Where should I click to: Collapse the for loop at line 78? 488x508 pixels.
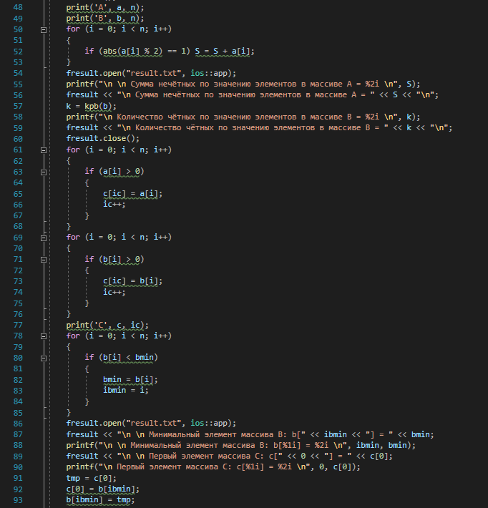pos(44,336)
